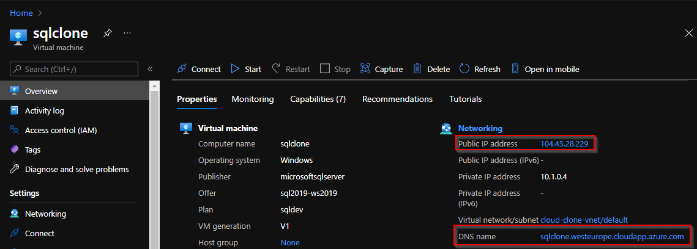This screenshot has width=697, height=249.
Task: Start the virtual machine
Action: coord(246,69)
